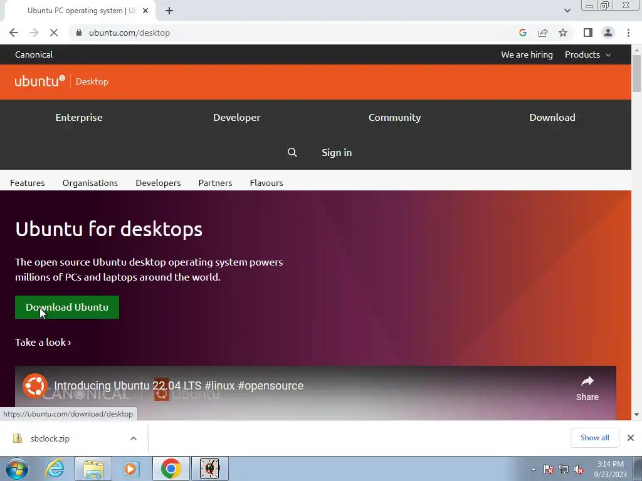Follow the Take a look link
Screen dimensions: 642x481
(x=43, y=343)
